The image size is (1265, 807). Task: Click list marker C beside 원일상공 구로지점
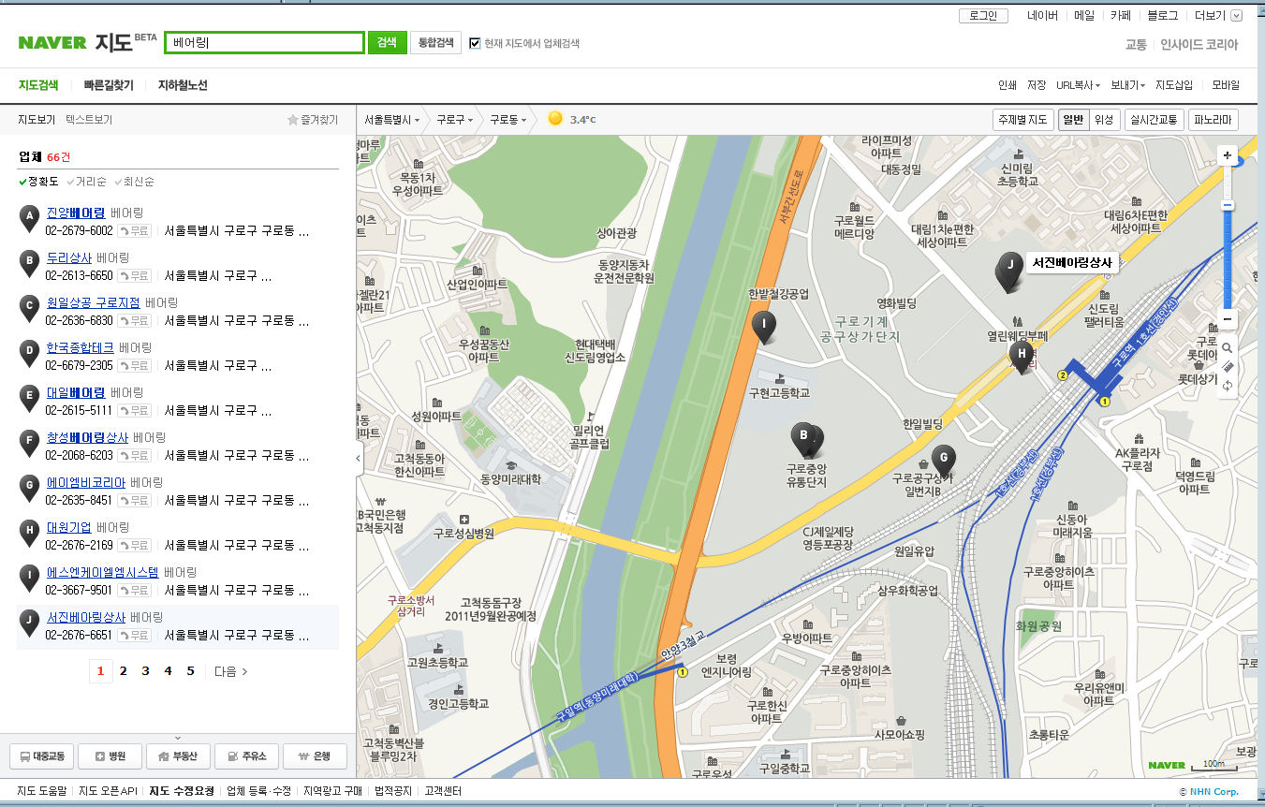[x=30, y=309]
